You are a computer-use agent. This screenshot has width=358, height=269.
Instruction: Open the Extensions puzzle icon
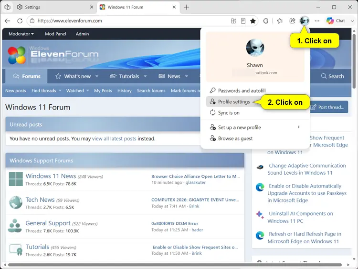click(266, 21)
